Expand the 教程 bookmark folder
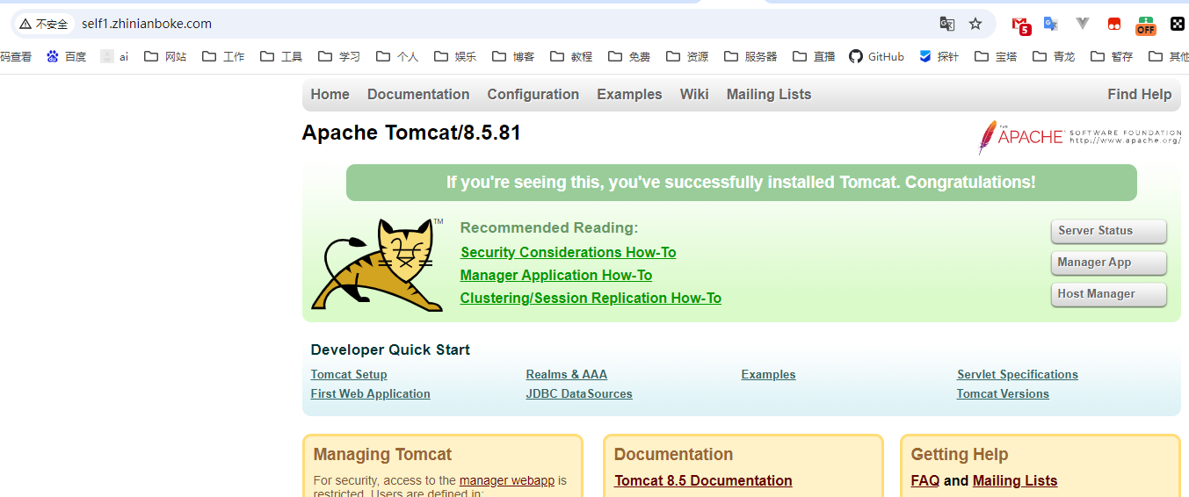Viewport: 1189px width, 497px height. click(571, 56)
